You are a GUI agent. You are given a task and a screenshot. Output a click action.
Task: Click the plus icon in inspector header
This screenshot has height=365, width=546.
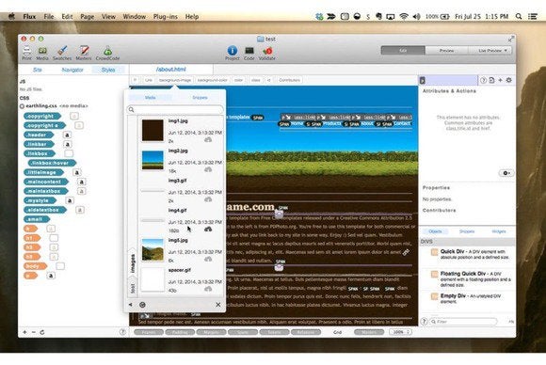(500, 80)
